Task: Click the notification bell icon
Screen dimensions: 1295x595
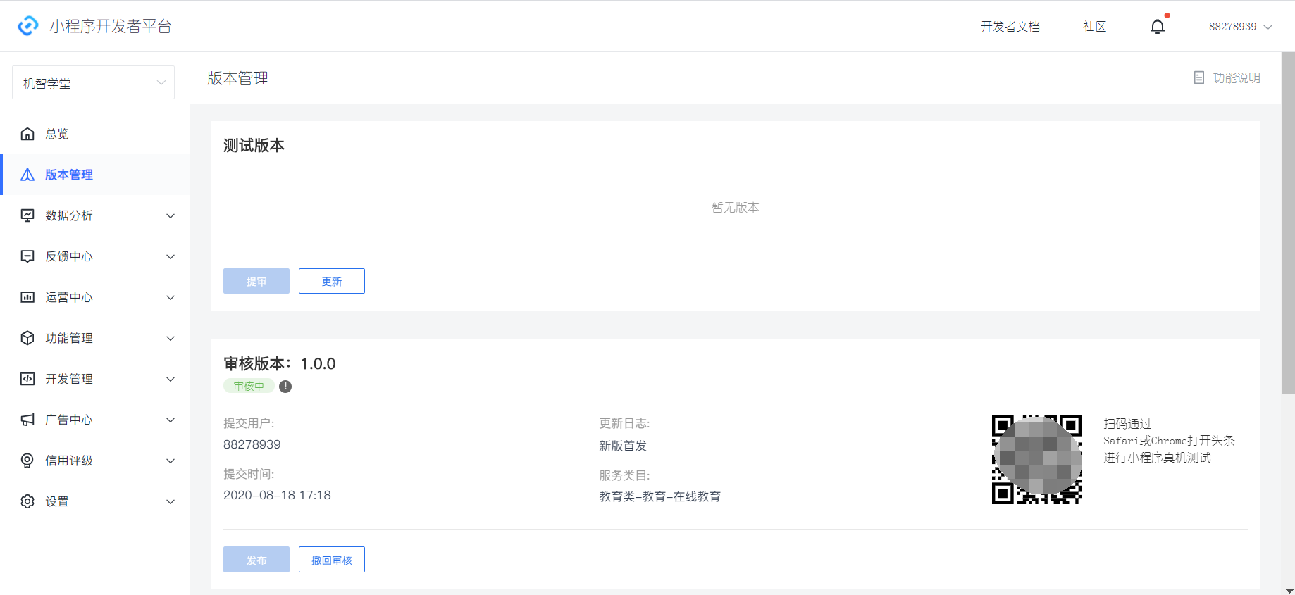Action: (x=1157, y=27)
